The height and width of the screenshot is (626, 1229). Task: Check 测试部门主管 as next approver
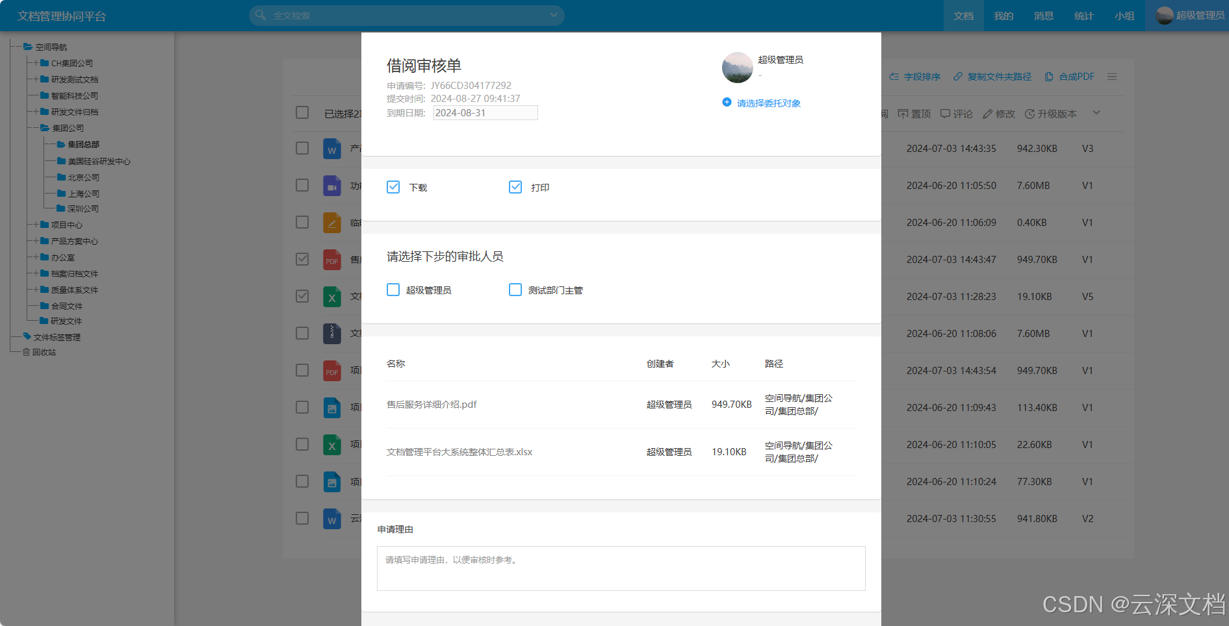(x=515, y=290)
